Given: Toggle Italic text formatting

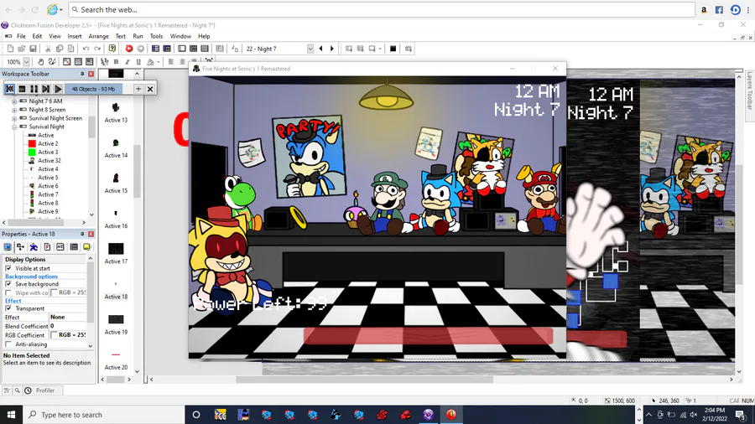Looking at the screenshot, I should [x=128, y=61].
